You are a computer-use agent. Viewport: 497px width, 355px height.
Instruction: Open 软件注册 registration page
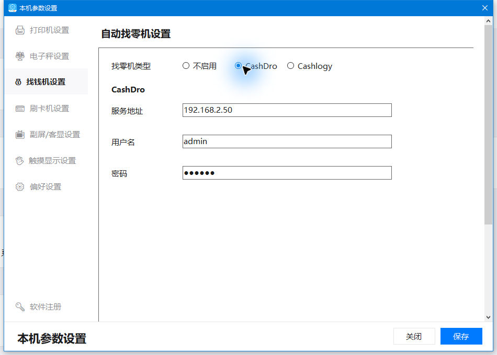[46, 306]
